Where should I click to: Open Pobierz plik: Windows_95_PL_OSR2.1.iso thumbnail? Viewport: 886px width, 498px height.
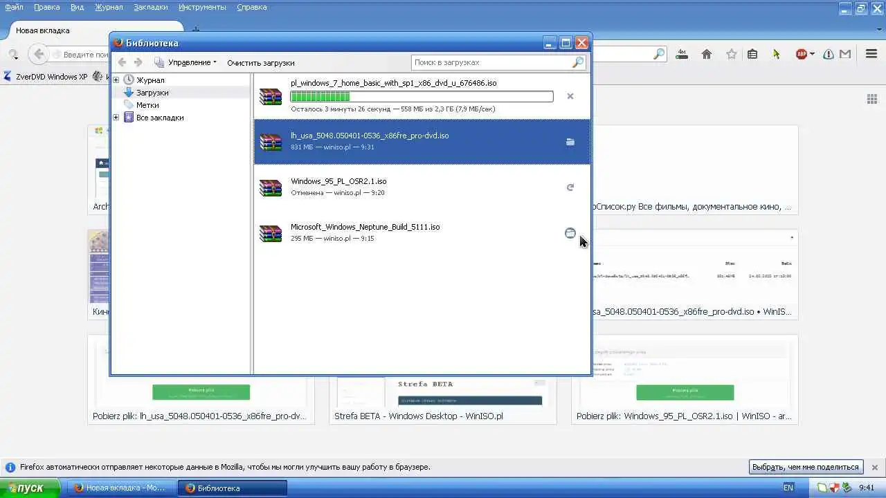coord(685,379)
